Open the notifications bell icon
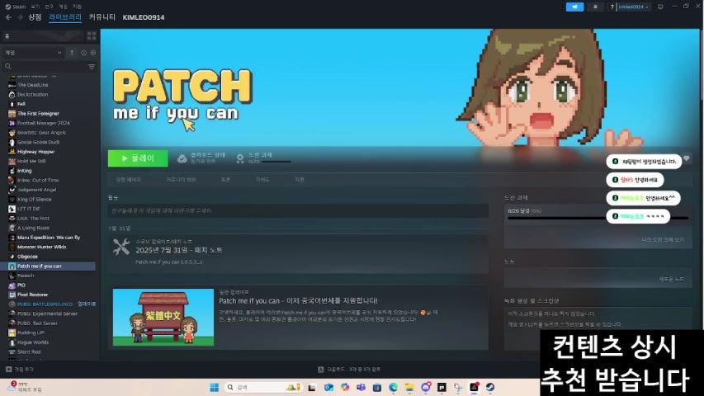Viewport: 704px width, 396px height. pos(595,7)
